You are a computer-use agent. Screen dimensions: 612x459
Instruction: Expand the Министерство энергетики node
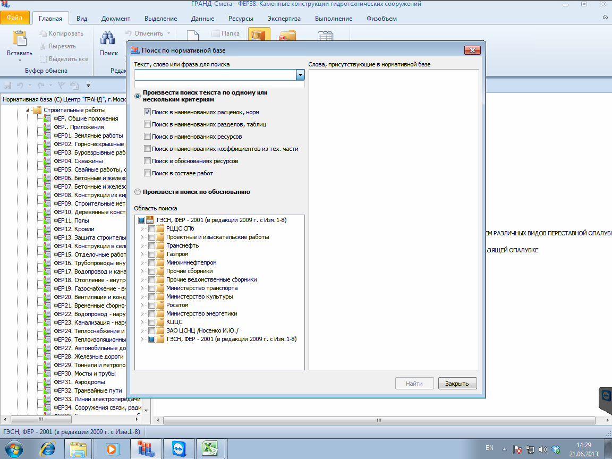point(142,314)
